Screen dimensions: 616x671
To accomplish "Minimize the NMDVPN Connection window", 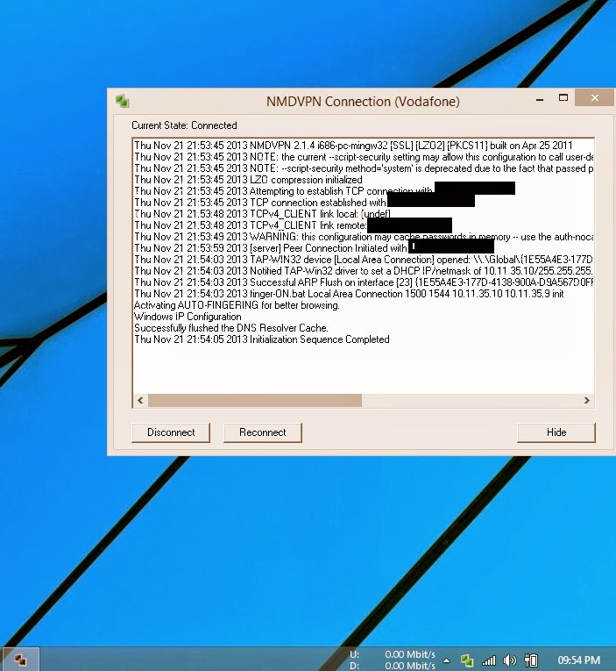I will point(540,99).
